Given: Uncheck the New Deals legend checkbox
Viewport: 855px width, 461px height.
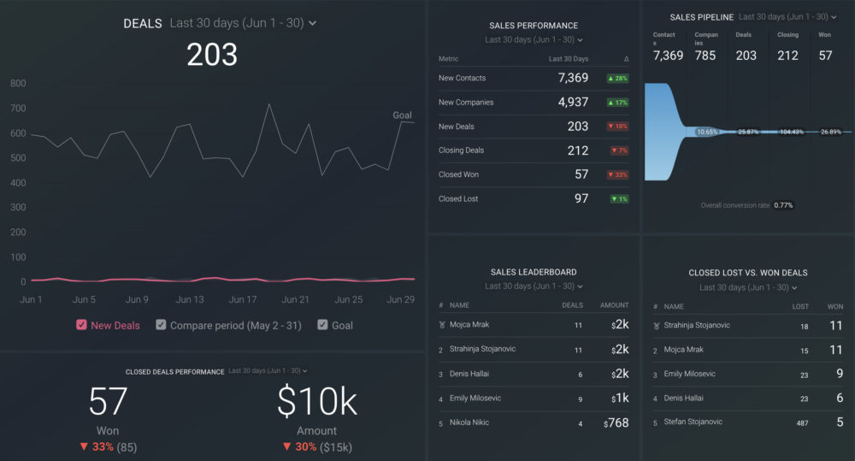Looking at the screenshot, I should (81, 325).
